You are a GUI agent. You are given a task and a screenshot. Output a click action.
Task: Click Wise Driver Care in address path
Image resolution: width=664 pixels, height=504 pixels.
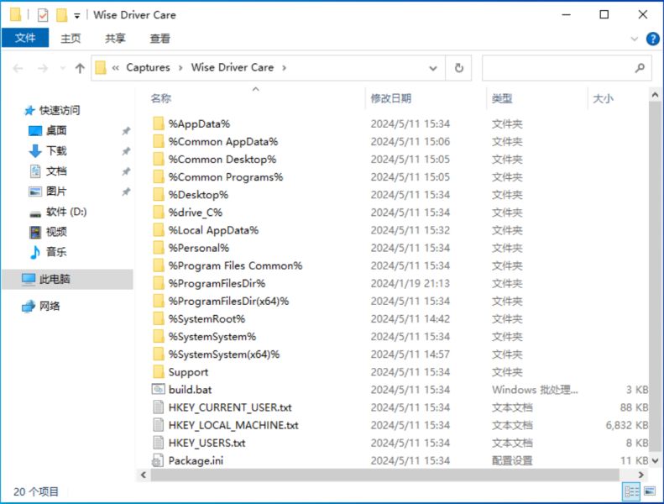click(x=232, y=67)
